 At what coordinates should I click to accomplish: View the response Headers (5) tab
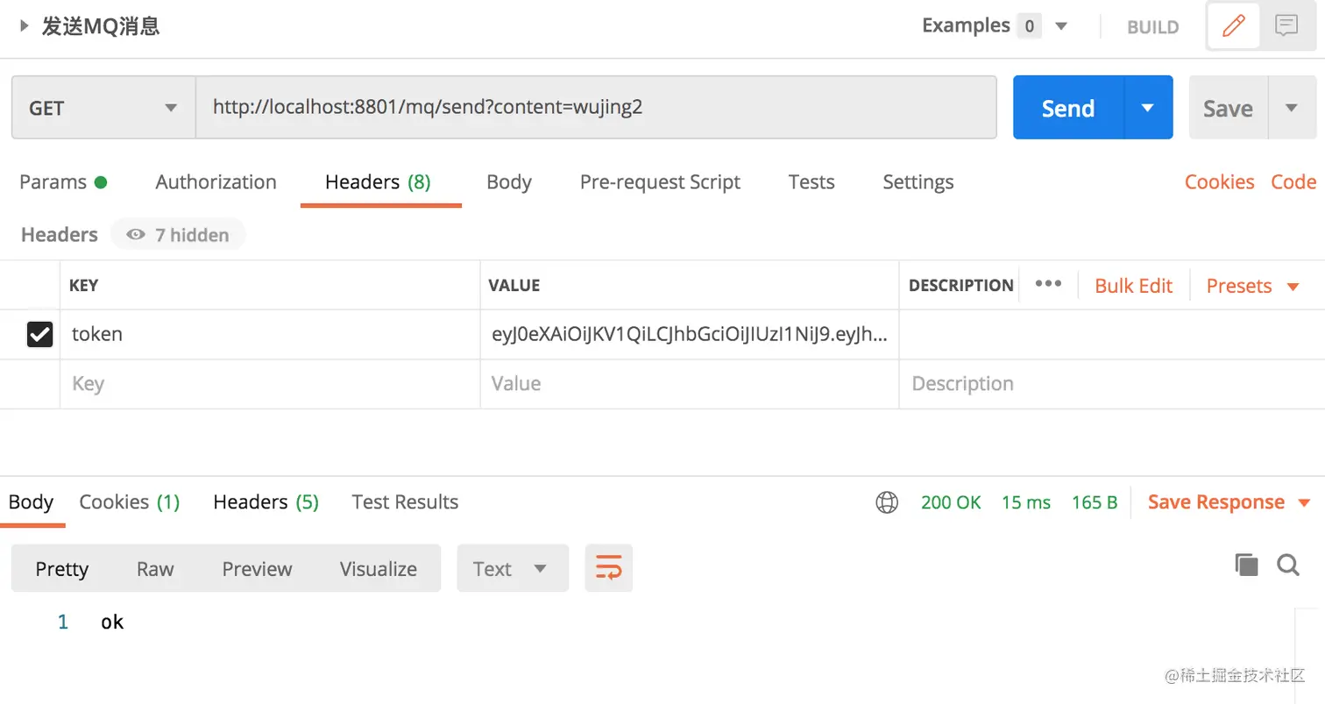(266, 502)
